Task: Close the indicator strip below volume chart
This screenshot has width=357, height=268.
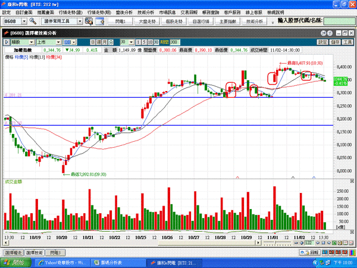Action: coord(352,232)
